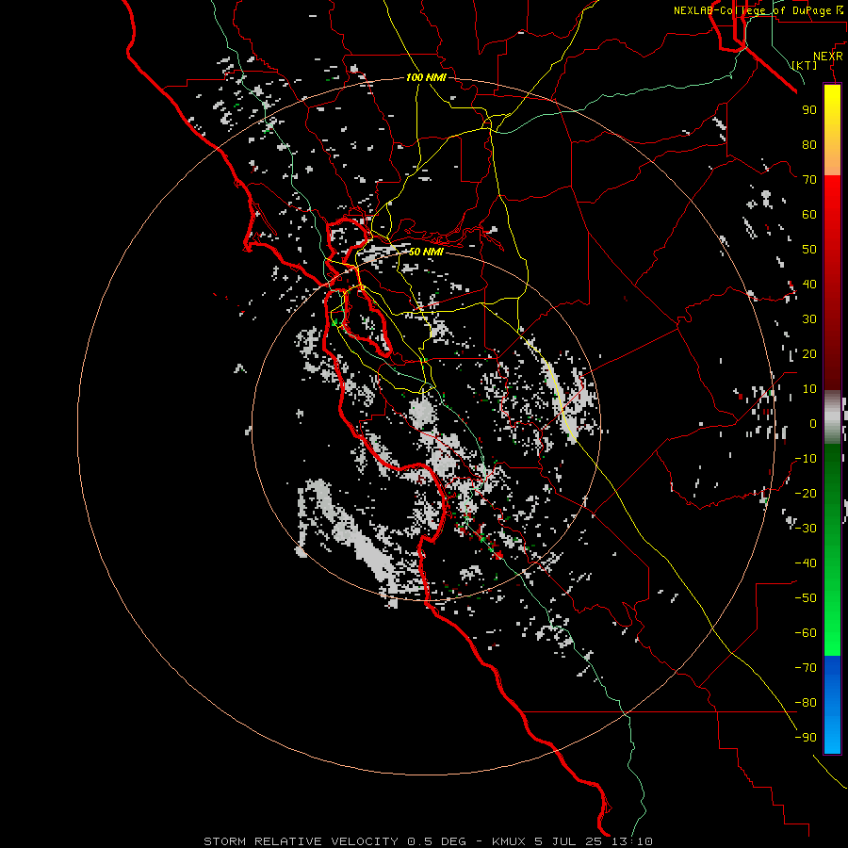Click the "100 NMI" range ring label
The image size is (848, 848).
(426, 77)
